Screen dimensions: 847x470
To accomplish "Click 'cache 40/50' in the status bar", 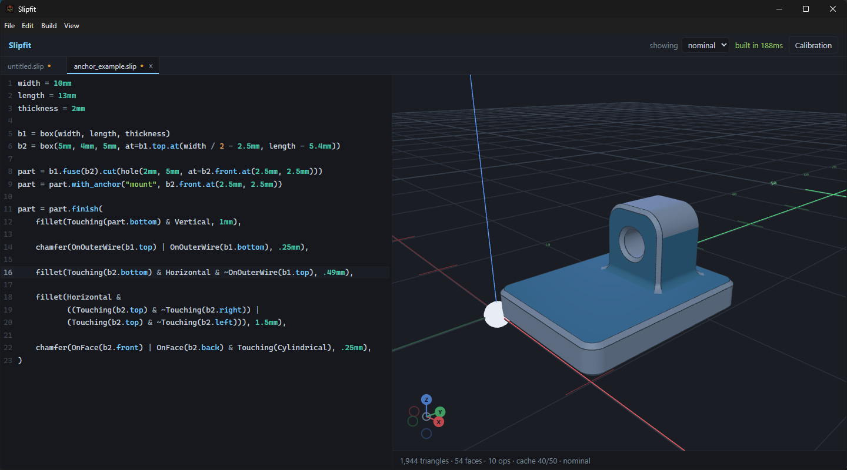I will pos(536,461).
